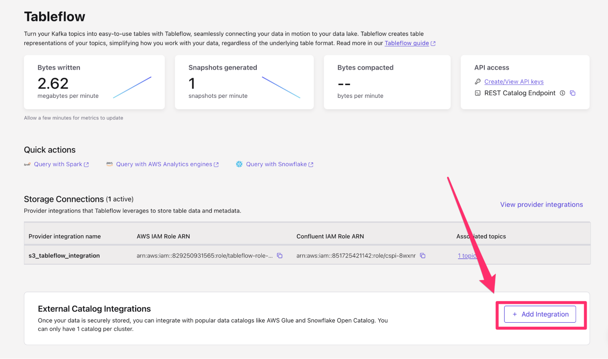
Task: Open Create/View API keys link
Action: click(x=514, y=81)
